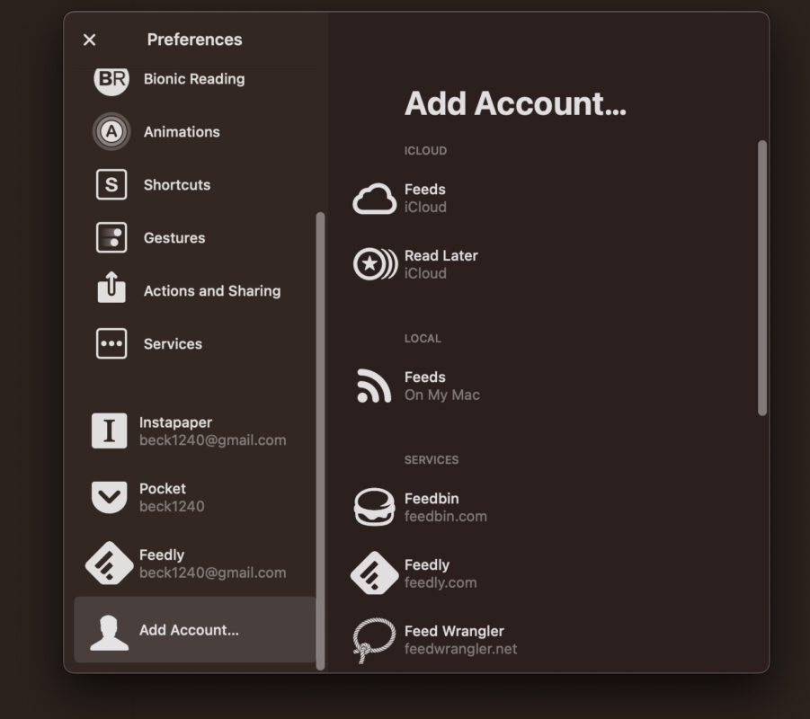810x719 pixels.
Task: Click feedly.com subtitle text
Action: [441, 582]
